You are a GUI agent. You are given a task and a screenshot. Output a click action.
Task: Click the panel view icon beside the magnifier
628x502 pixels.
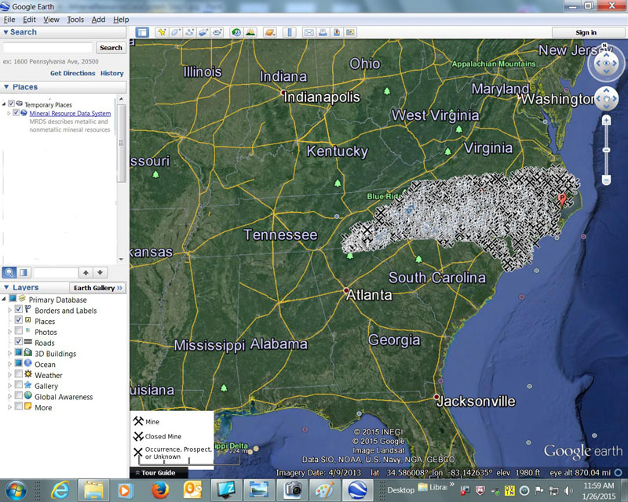(24, 273)
